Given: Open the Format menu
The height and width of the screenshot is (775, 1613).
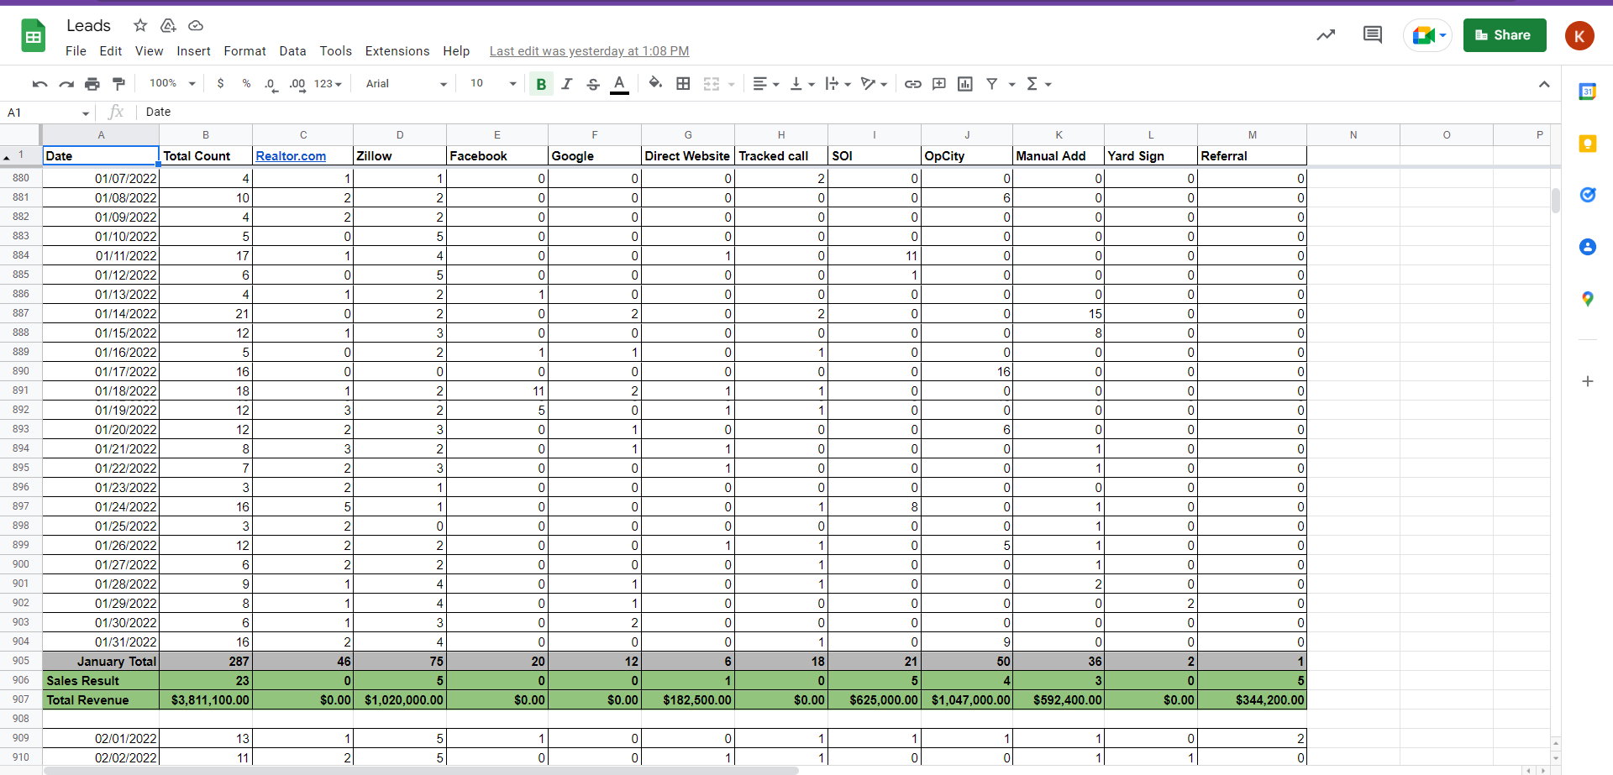Looking at the screenshot, I should 244,51.
